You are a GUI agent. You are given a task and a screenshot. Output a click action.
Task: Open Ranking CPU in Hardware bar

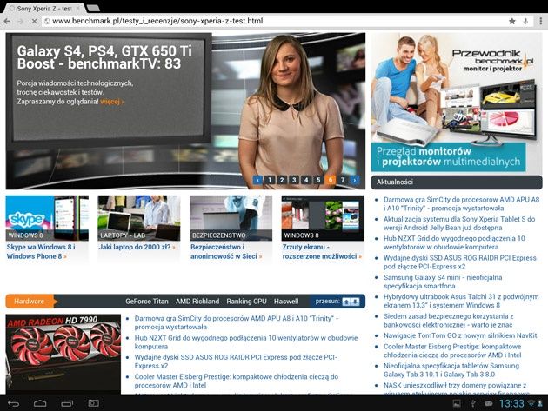click(246, 302)
